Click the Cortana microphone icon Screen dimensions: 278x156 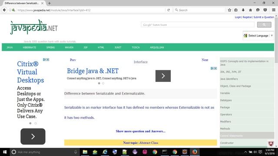(75, 152)
